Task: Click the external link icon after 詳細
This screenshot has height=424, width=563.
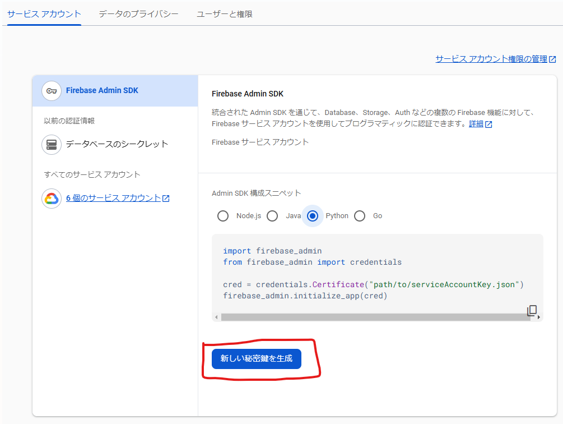Action: point(488,125)
